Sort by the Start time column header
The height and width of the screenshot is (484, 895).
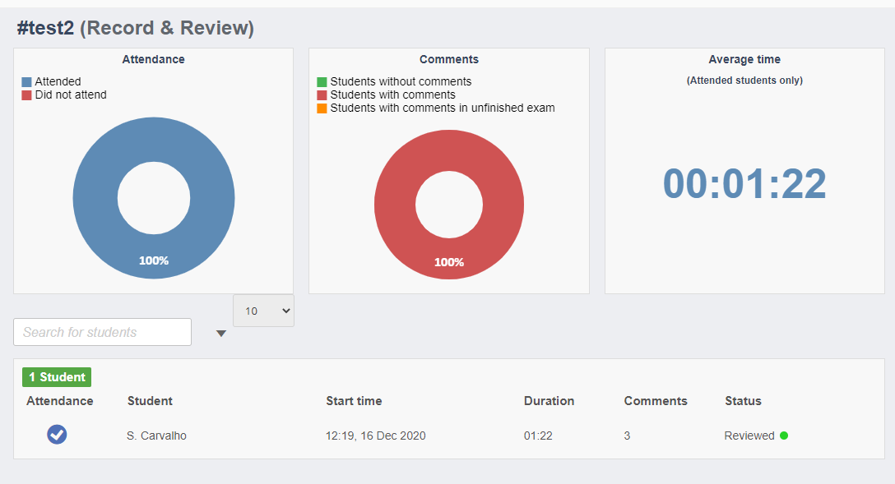coord(354,401)
